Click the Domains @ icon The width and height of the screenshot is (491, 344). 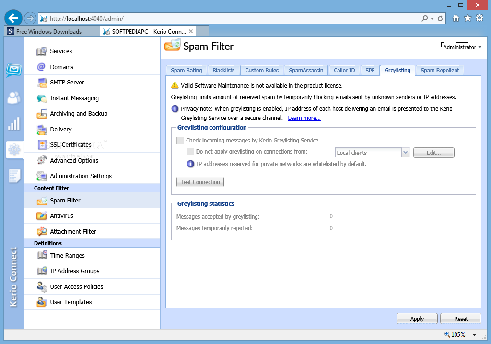coord(41,67)
